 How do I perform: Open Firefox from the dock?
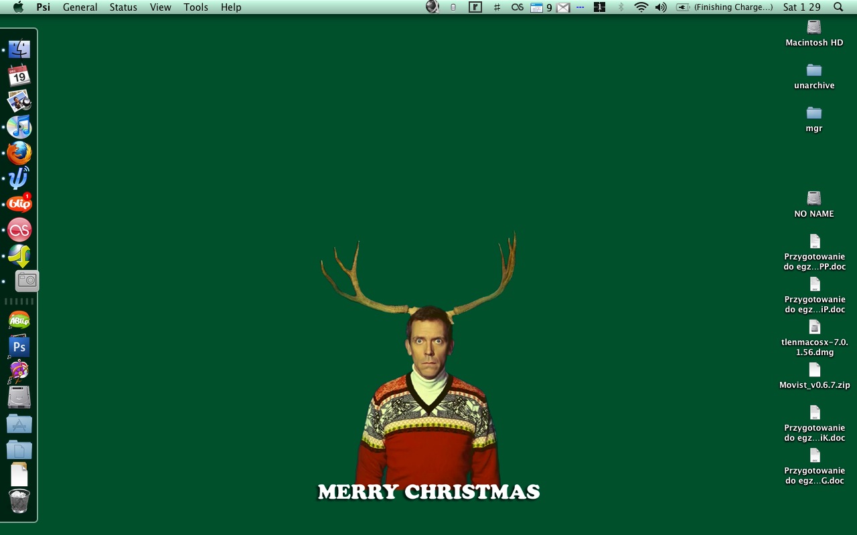pos(19,153)
